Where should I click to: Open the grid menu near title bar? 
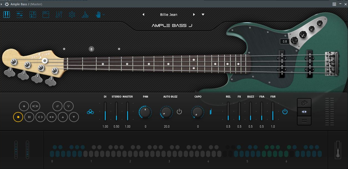pos(334,4)
